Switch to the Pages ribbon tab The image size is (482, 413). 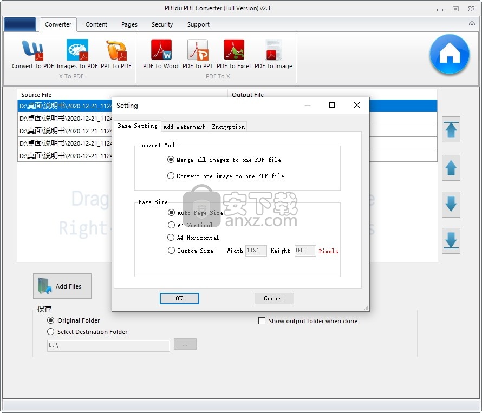coord(129,24)
